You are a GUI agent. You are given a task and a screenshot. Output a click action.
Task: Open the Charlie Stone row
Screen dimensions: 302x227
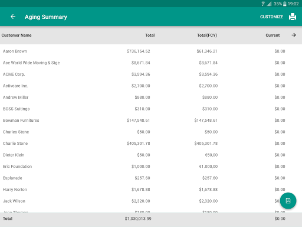[x=151, y=144]
